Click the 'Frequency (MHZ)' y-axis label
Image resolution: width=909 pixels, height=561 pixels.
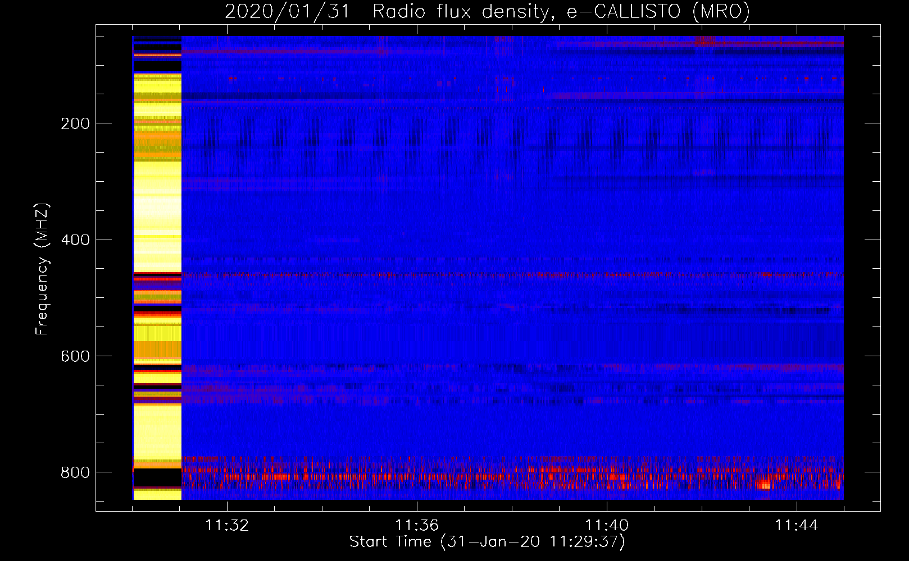(x=42, y=269)
